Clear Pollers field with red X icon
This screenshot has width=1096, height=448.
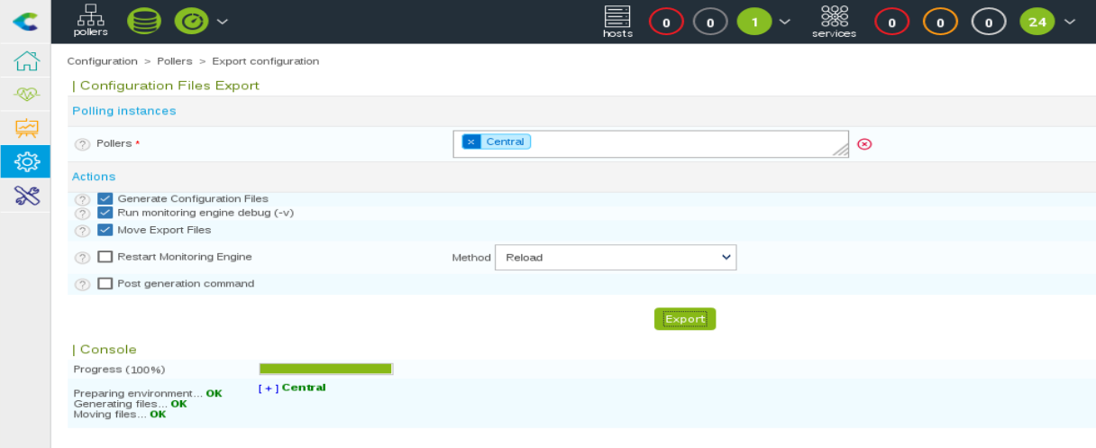tap(864, 144)
